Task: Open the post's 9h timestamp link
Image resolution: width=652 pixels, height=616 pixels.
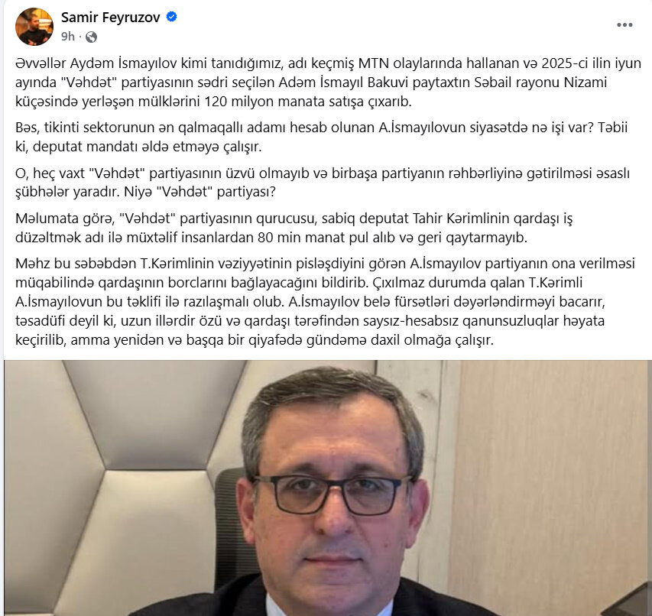Action: (68, 37)
